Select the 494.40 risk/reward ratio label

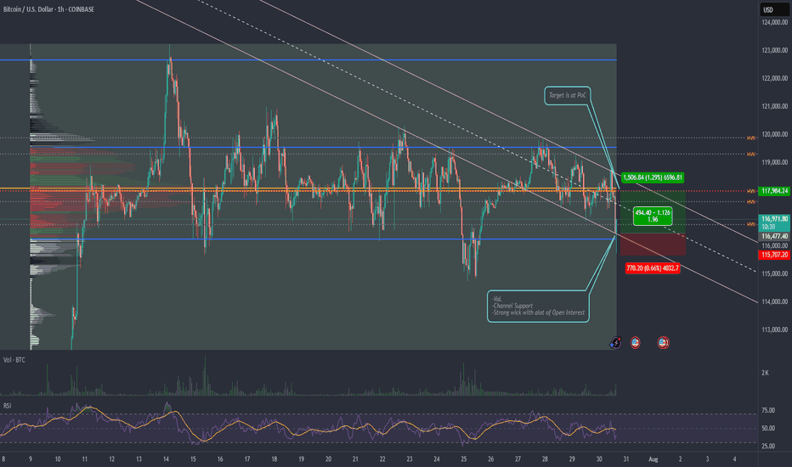pos(653,216)
